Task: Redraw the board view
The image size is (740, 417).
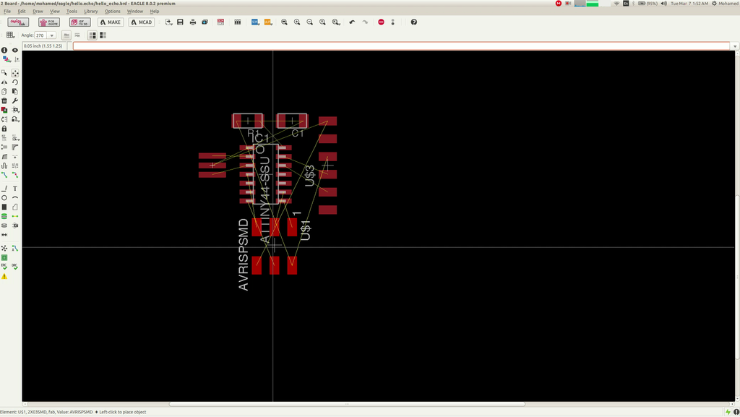Action: point(322,22)
